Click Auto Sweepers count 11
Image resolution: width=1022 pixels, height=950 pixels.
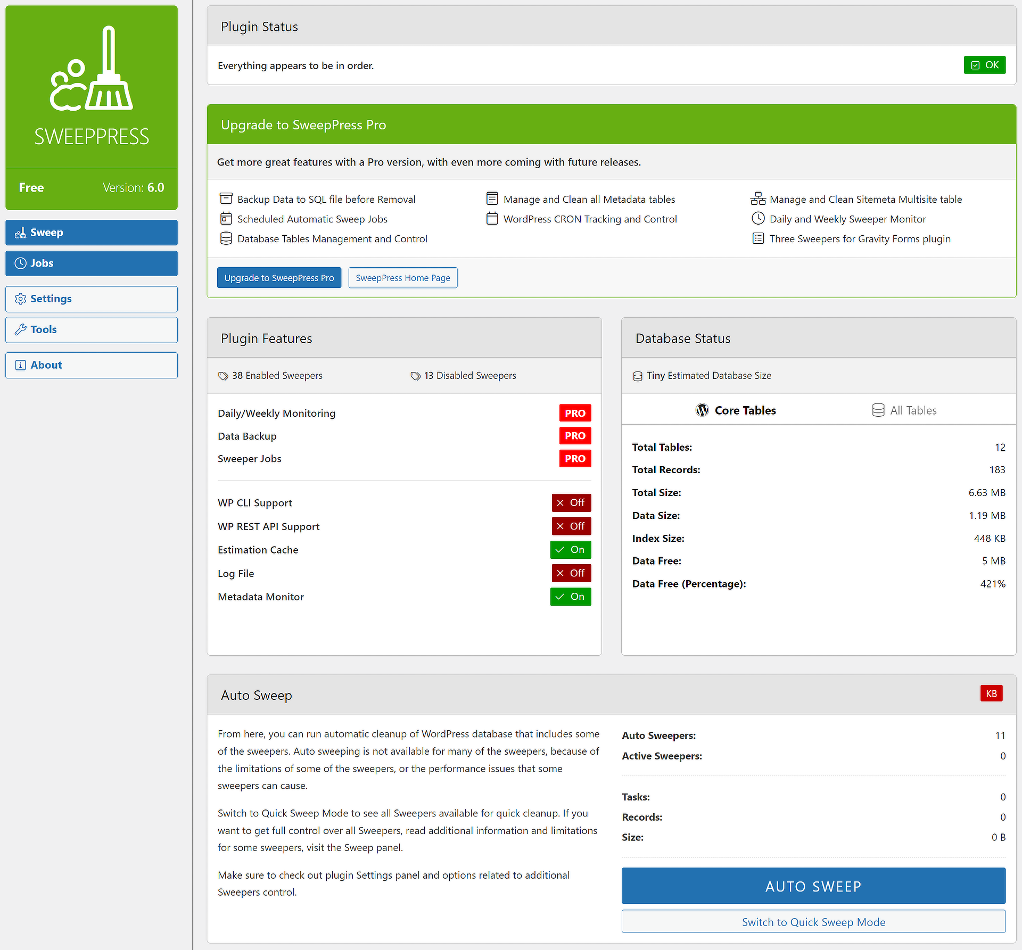pos(1000,736)
